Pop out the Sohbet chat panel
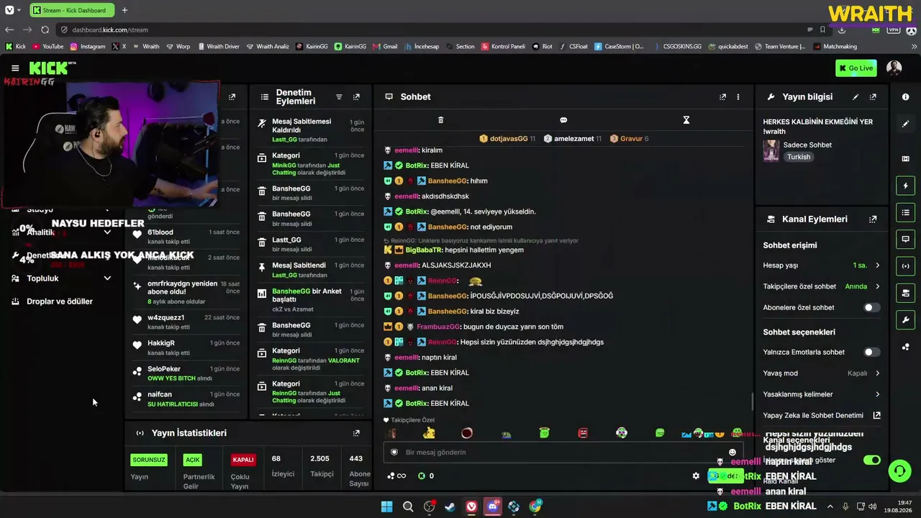921x518 pixels. 722,96
